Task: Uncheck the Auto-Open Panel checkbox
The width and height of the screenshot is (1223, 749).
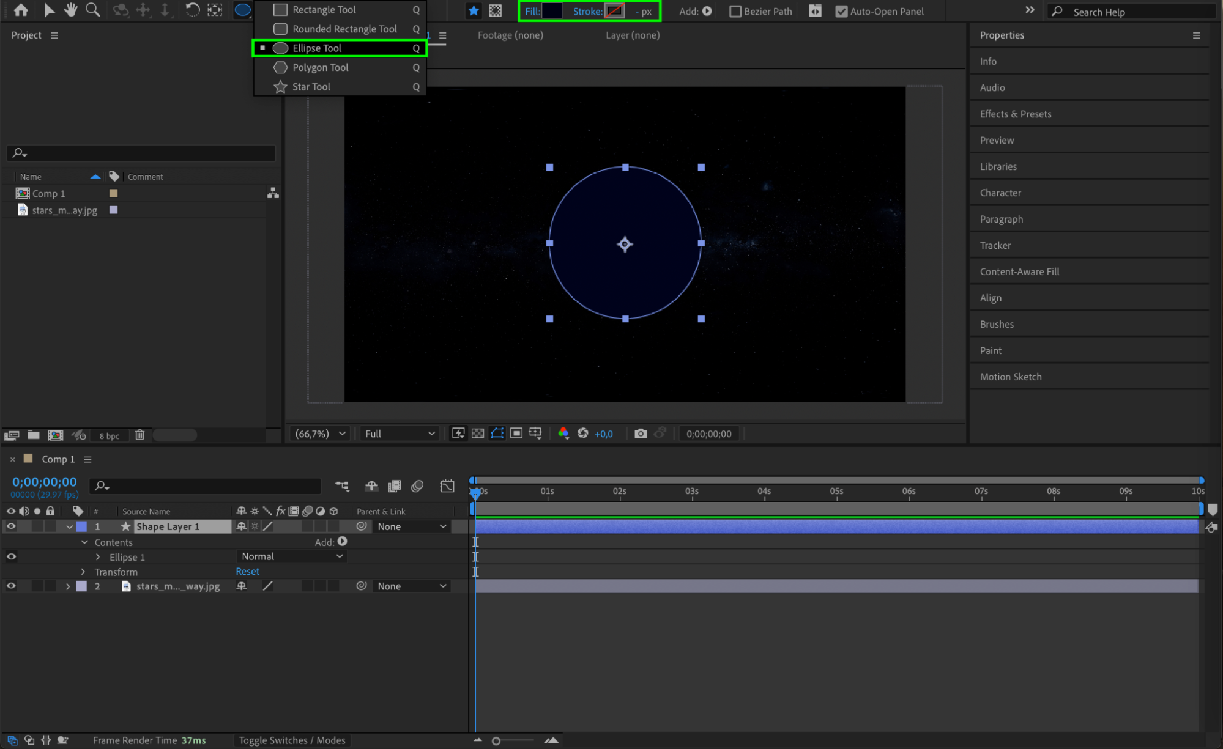Action: tap(841, 11)
